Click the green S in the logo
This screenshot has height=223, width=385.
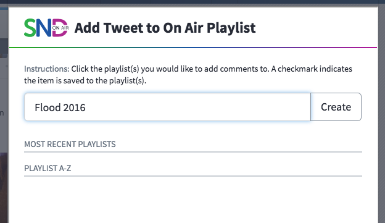pyautogui.click(x=30, y=28)
